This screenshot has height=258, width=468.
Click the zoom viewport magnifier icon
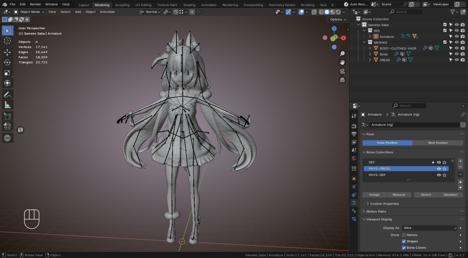click(342, 53)
